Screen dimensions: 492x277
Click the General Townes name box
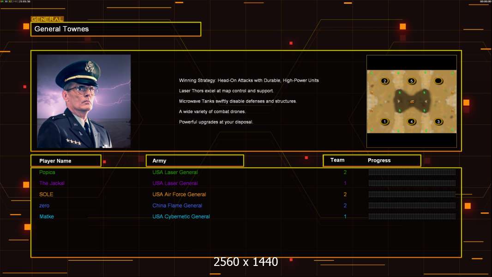pos(116,29)
